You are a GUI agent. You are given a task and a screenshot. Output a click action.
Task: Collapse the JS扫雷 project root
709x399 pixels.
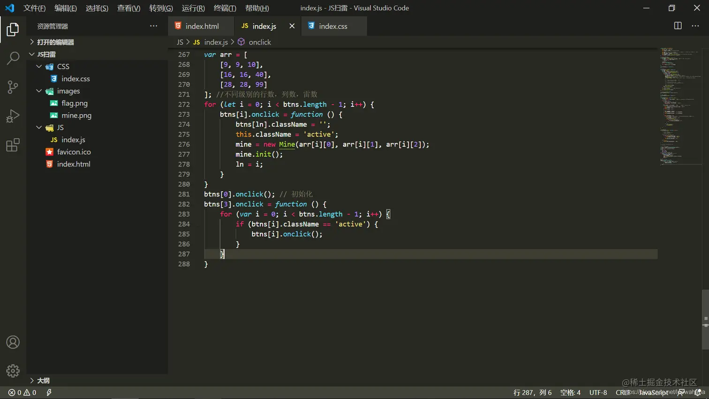tap(46, 54)
